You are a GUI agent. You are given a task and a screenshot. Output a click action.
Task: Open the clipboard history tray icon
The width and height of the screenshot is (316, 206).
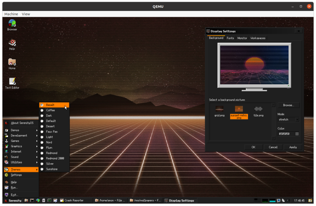coord(283,200)
